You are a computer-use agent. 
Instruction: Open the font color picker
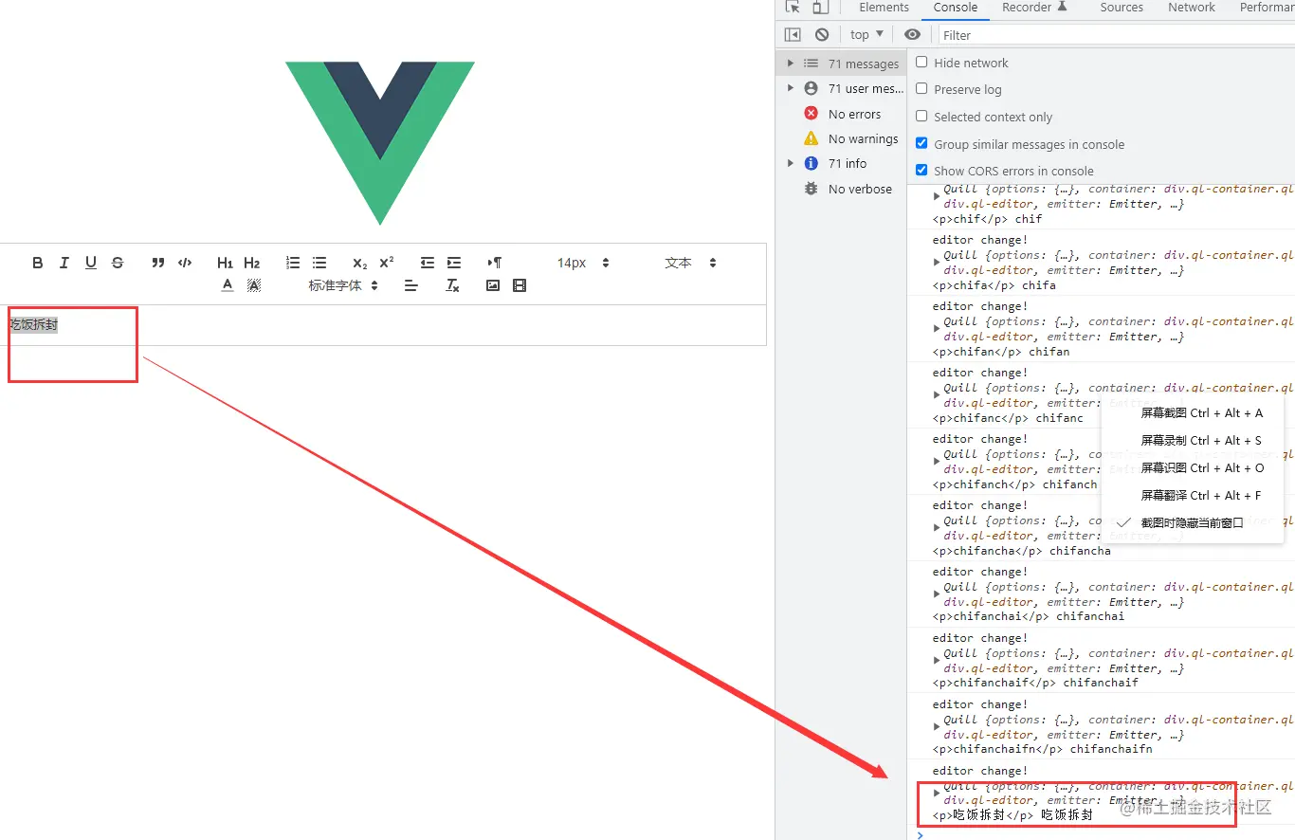(x=228, y=285)
